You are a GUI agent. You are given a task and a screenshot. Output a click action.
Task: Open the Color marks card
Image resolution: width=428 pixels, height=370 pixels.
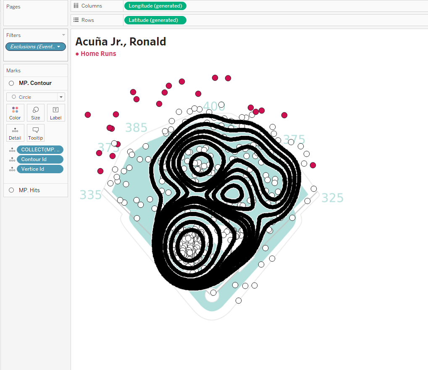[x=15, y=113]
